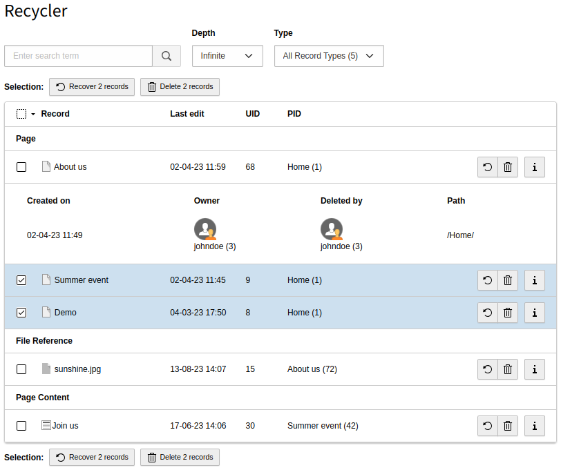This screenshot has height=470, width=561.
Task: Recover the About us page via its undo icon
Action: (487, 166)
